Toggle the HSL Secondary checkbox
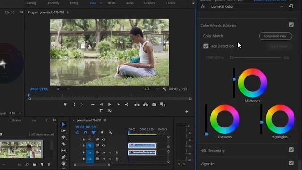The width and height of the screenshot is (302, 170). click(291, 150)
